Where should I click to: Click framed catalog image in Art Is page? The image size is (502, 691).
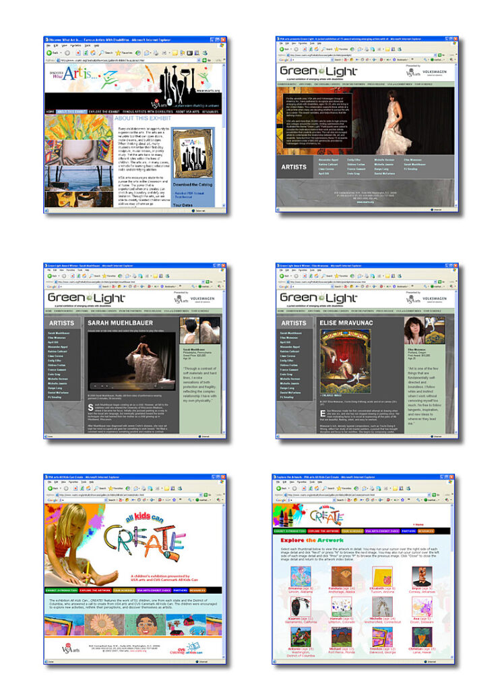193,154
